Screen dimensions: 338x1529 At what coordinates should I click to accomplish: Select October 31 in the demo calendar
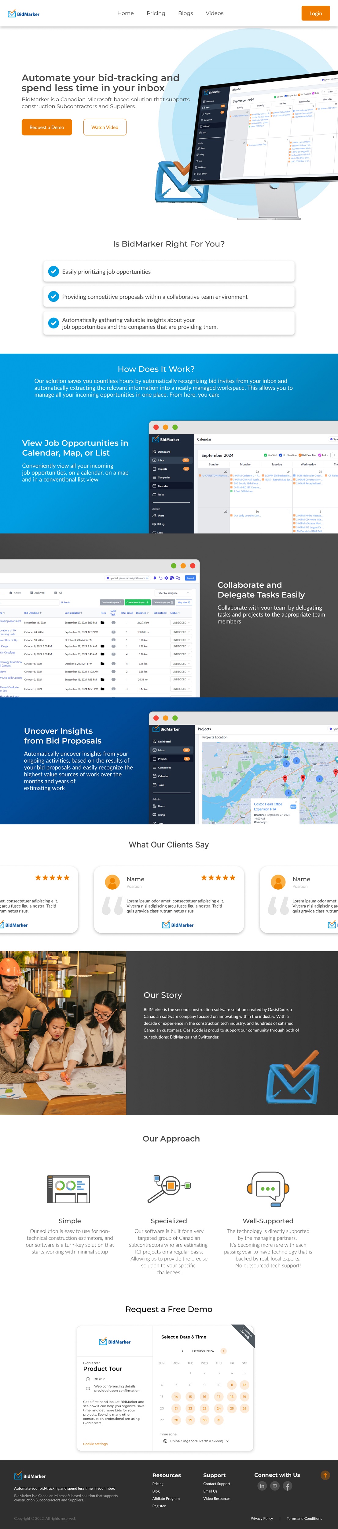click(218, 1420)
